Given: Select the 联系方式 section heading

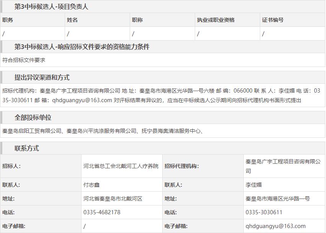Looking at the screenshot, I should click(x=27, y=148).
